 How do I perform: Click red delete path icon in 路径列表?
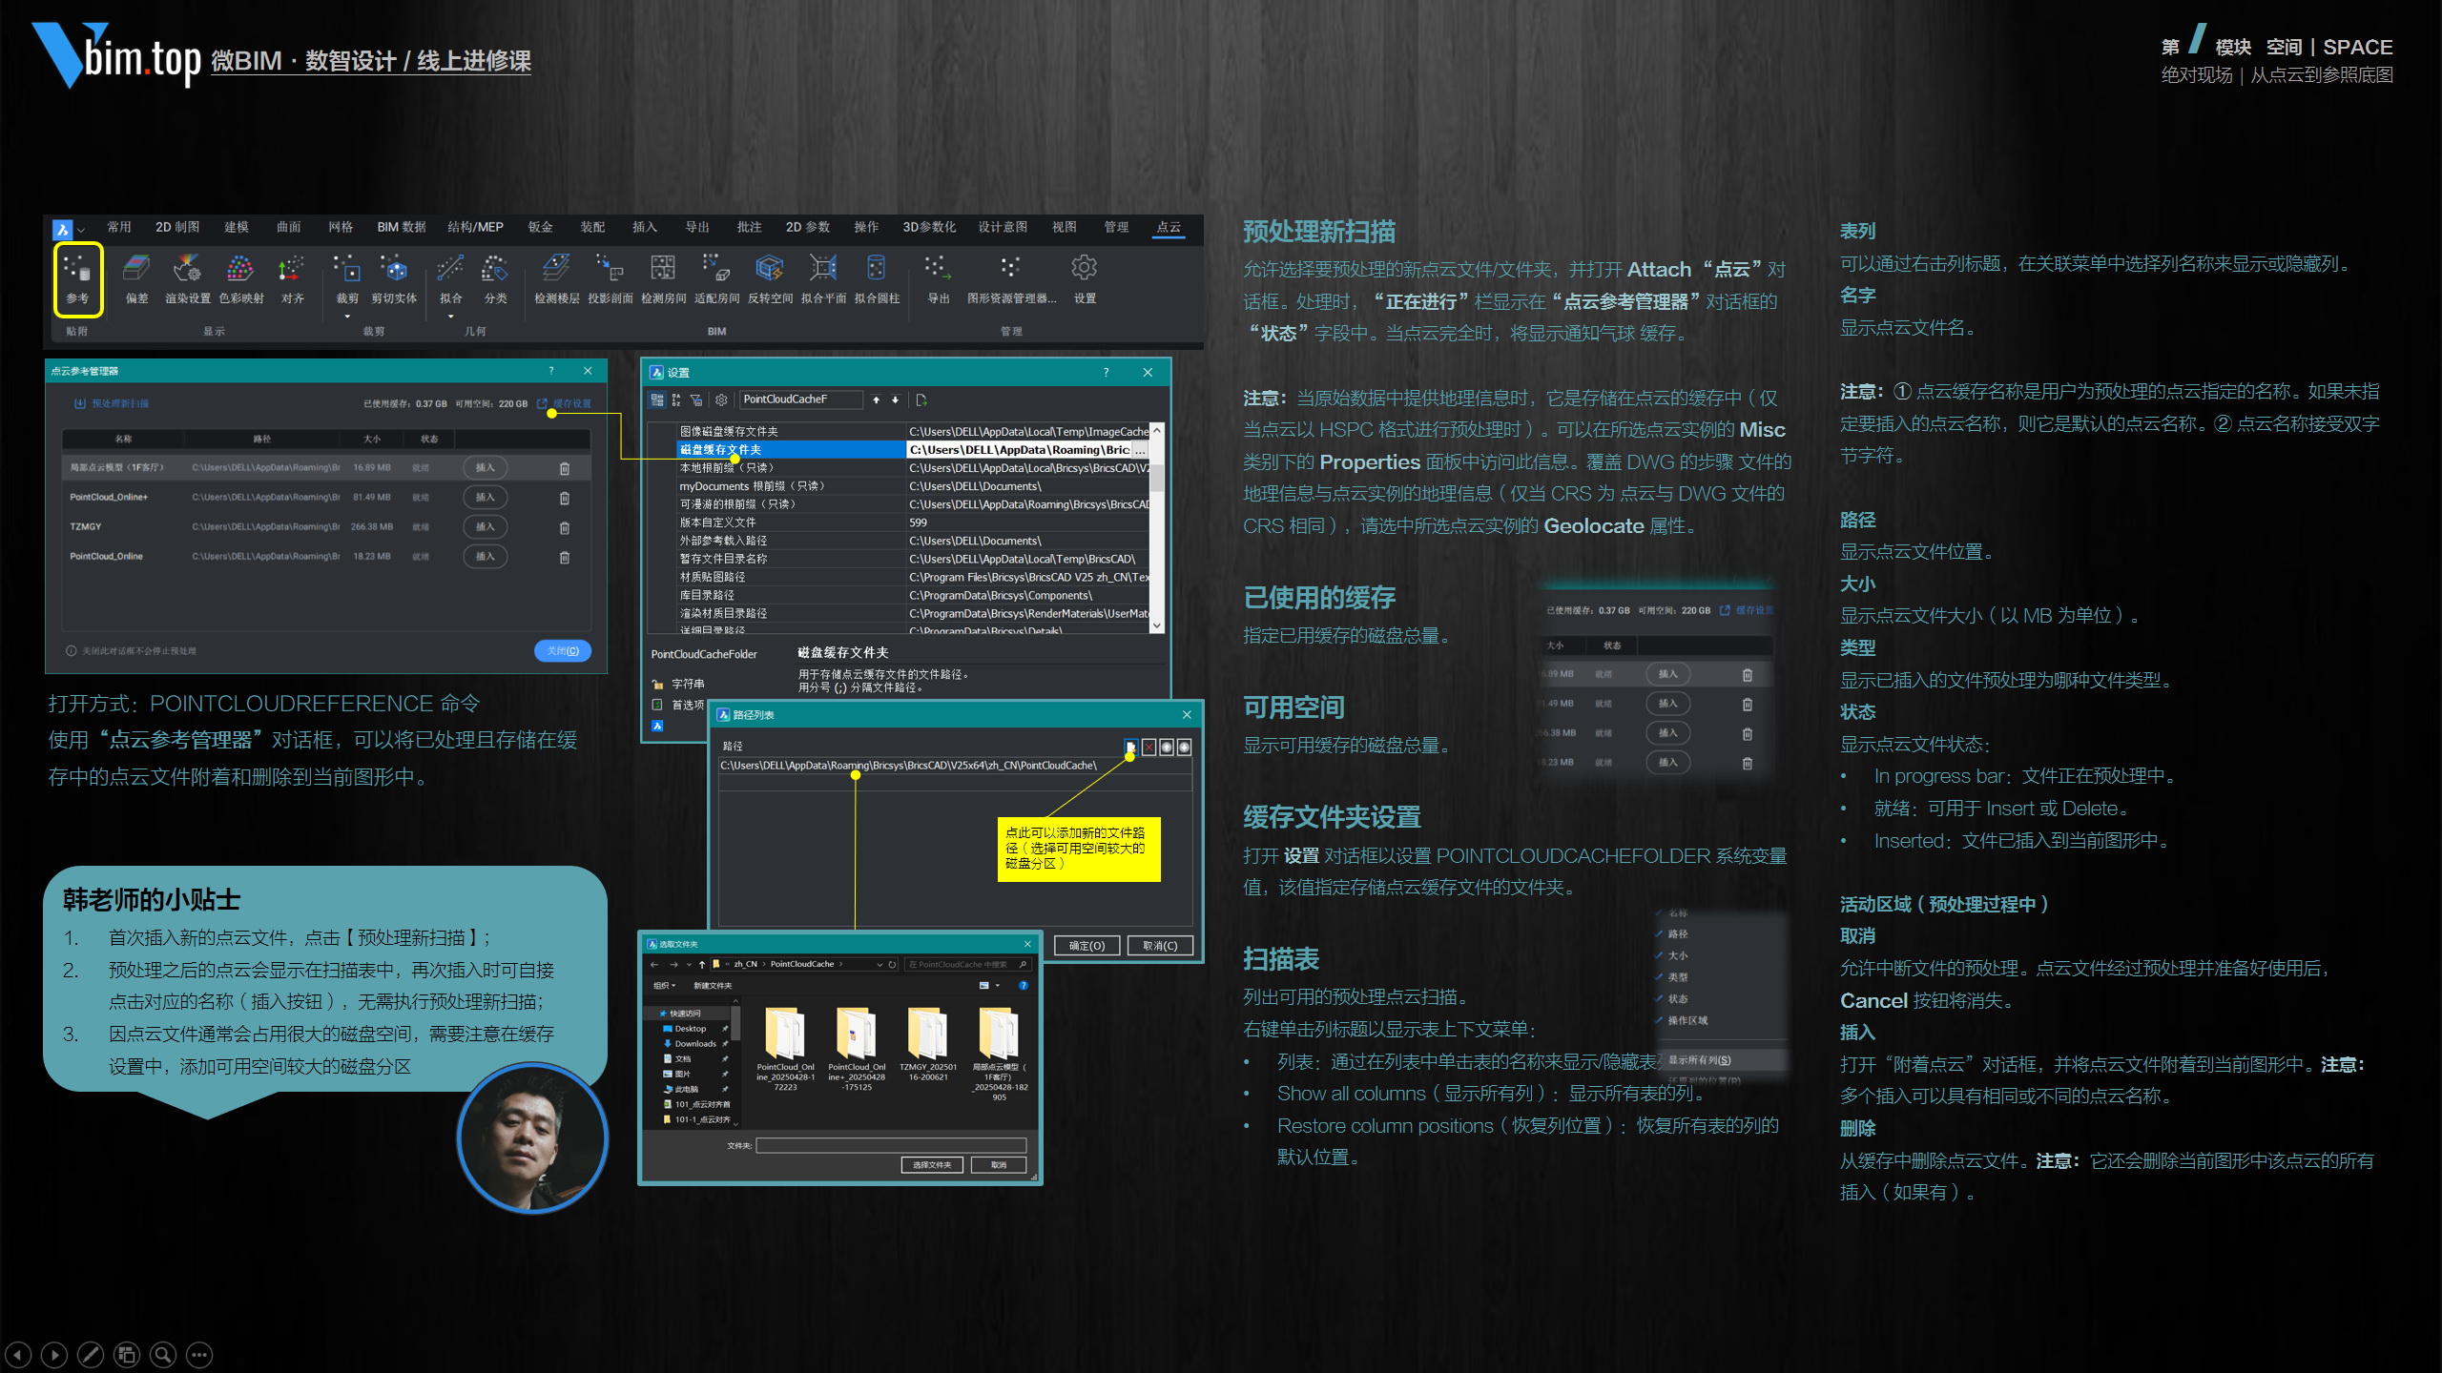[x=1149, y=747]
